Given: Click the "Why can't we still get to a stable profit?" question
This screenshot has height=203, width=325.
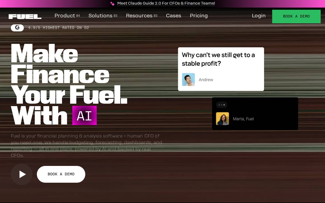Looking at the screenshot, I should click(x=218, y=59).
